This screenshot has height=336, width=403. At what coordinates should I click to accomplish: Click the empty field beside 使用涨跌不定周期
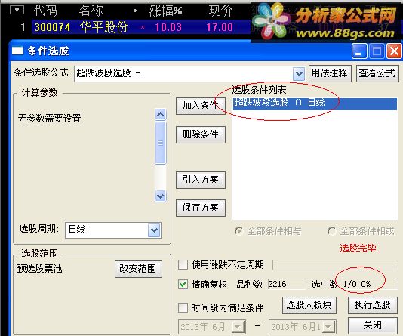tap(335, 265)
